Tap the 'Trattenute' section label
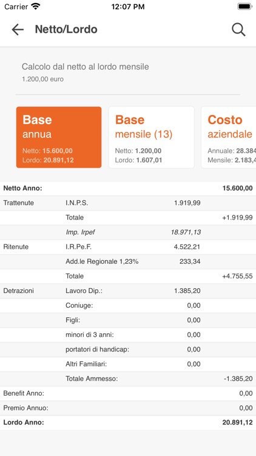 point(19,203)
